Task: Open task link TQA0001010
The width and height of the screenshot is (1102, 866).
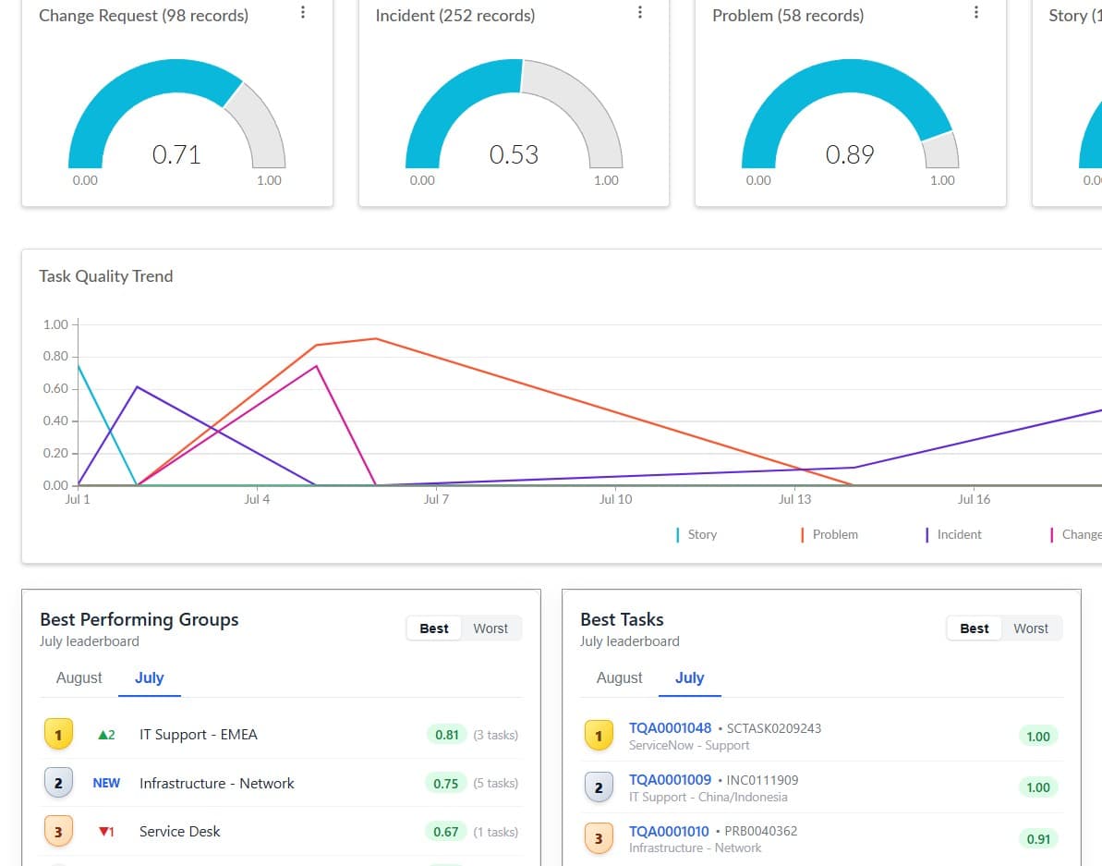Action: (669, 832)
